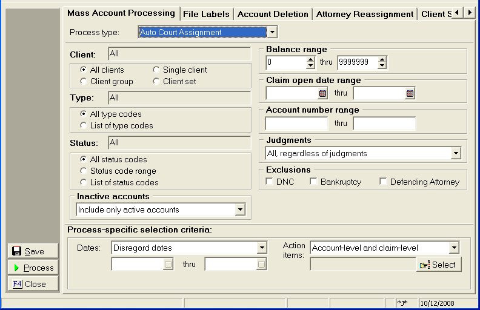Select the Single client radio option

157,70
